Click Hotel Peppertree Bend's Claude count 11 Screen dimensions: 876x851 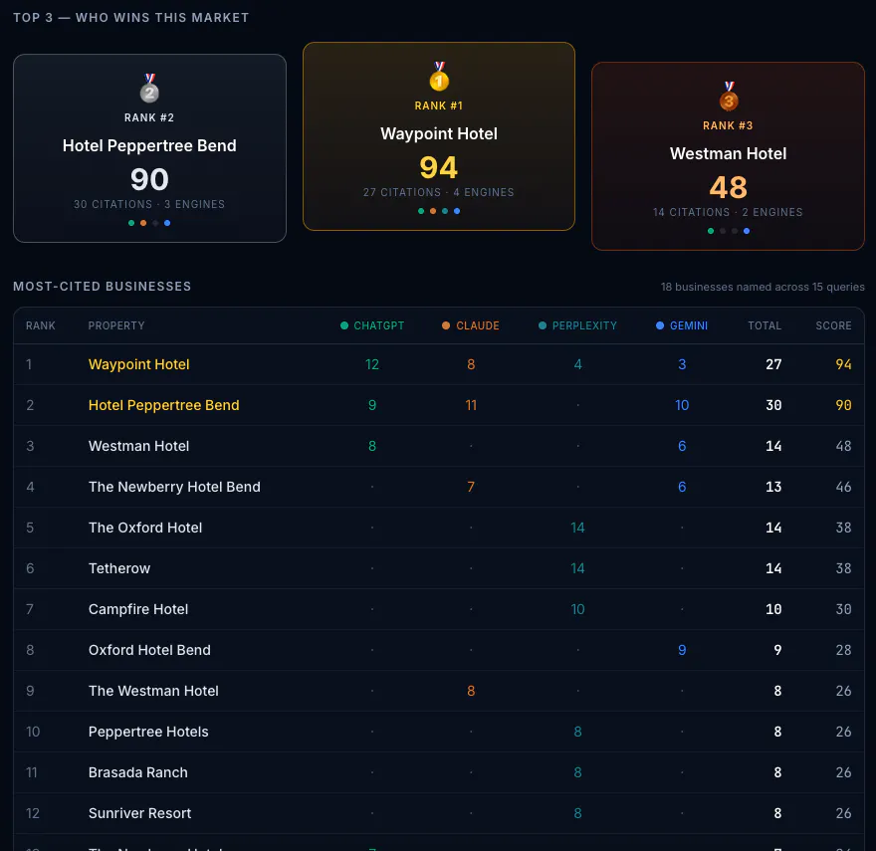coord(471,405)
